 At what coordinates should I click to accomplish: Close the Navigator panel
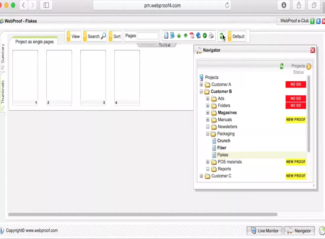click(313, 50)
